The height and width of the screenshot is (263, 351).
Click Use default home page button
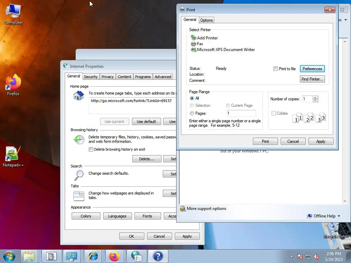(x=146, y=122)
